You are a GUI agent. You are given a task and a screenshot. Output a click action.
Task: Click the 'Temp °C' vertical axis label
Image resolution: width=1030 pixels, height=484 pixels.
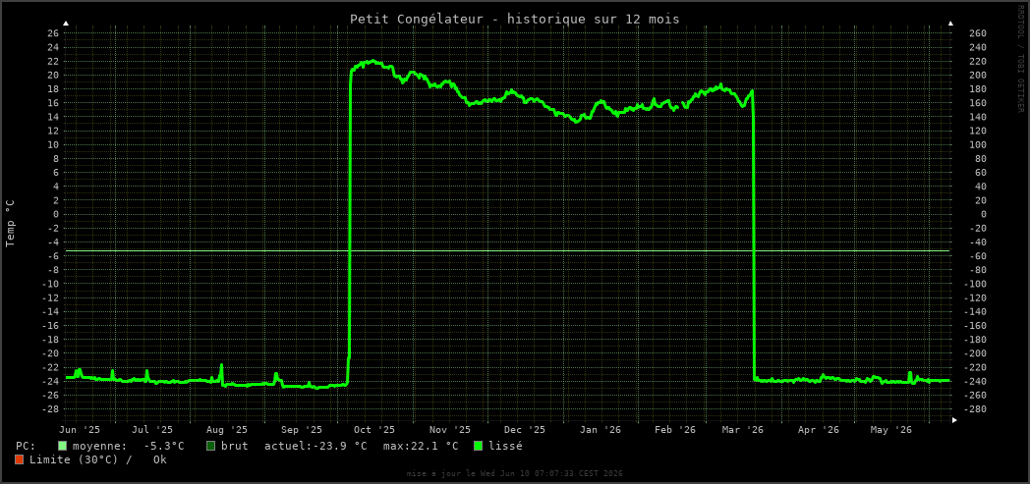pos(10,224)
